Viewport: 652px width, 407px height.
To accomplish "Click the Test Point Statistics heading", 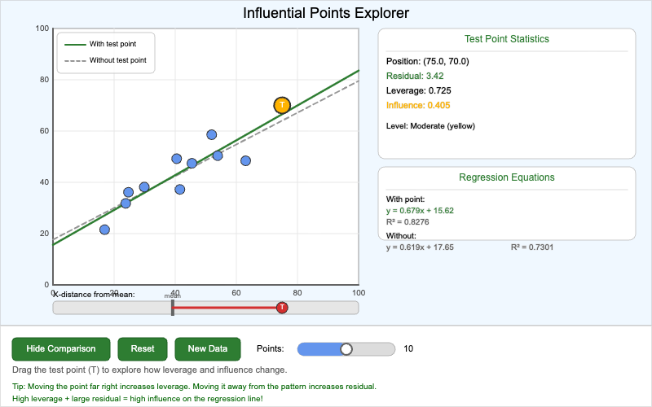I will pyautogui.click(x=507, y=39).
